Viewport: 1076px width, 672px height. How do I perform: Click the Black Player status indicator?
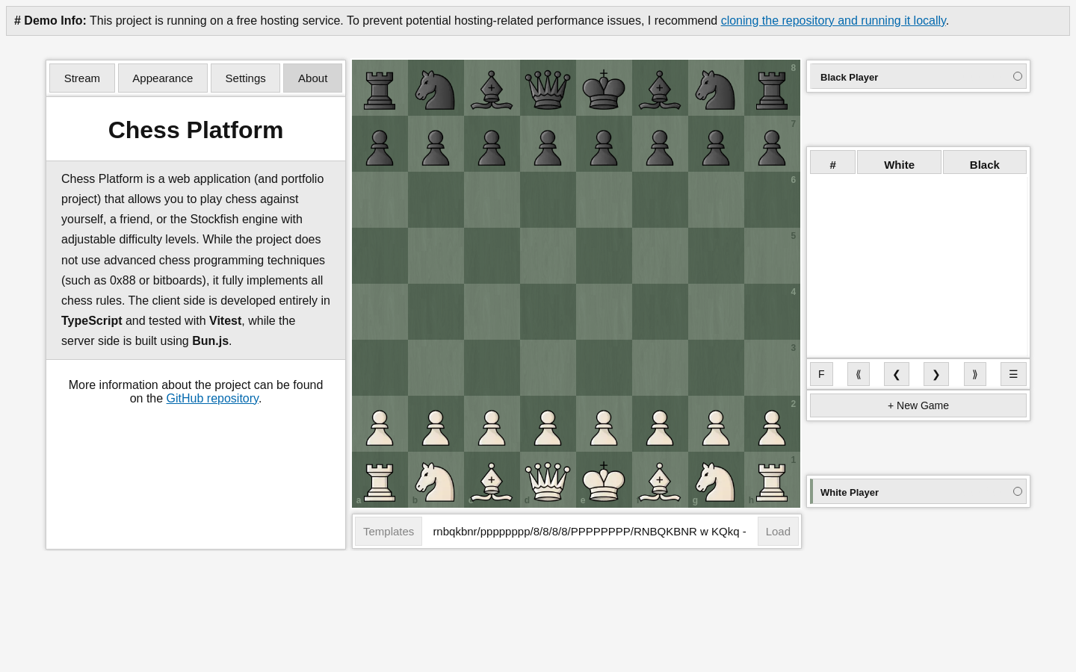[x=1018, y=76]
